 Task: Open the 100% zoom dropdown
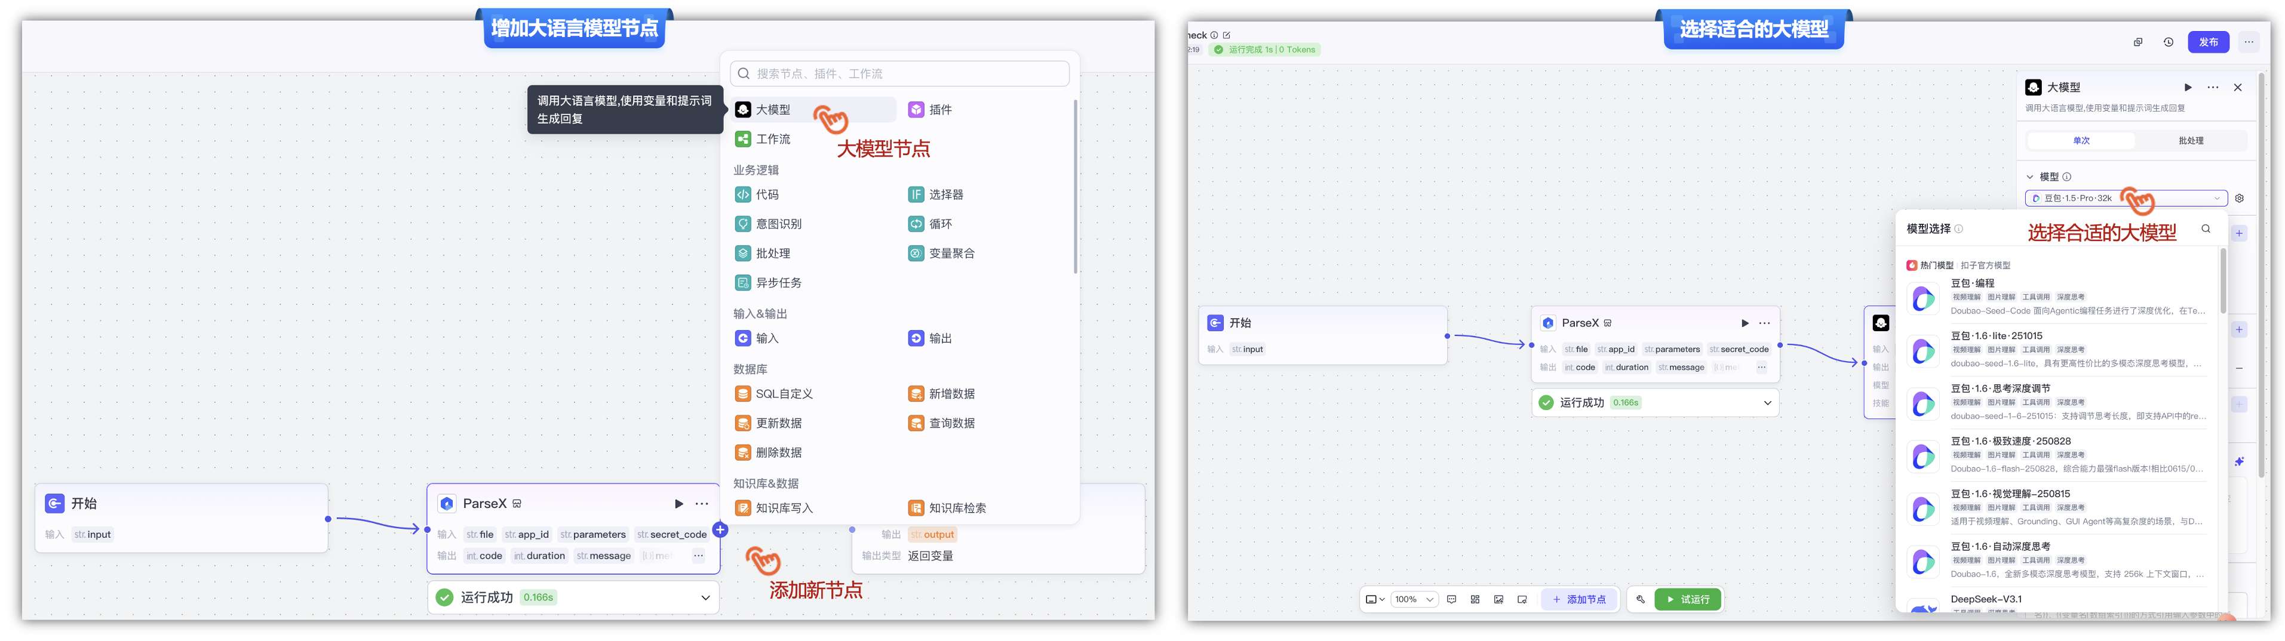click(1414, 600)
